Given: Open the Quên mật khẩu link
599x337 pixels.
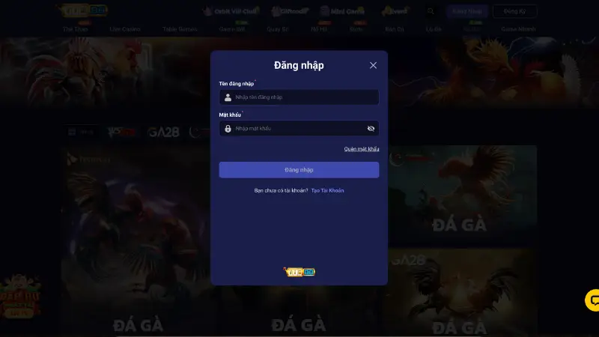Looking at the screenshot, I should [362, 149].
